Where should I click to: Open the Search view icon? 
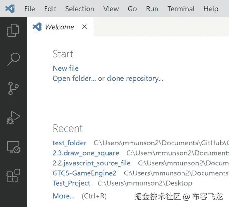pyautogui.click(x=14, y=59)
